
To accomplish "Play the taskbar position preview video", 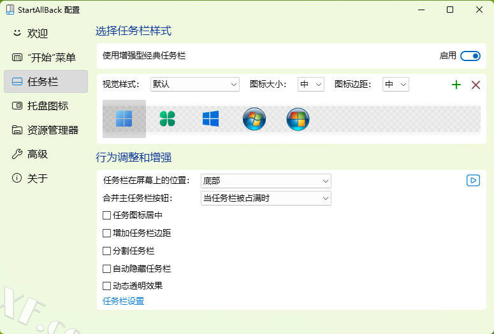I will tap(473, 181).
